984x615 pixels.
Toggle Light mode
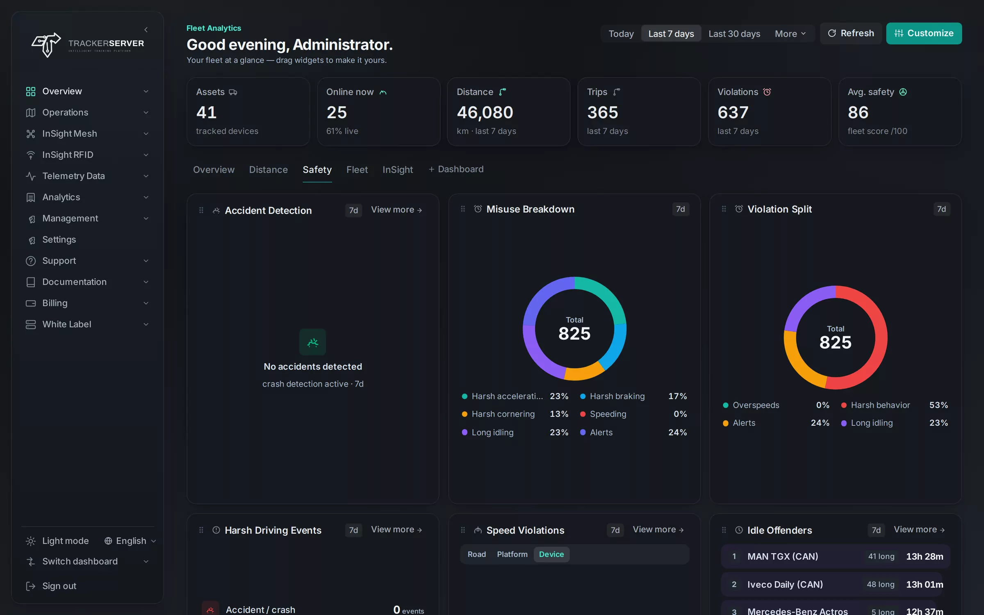tap(57, 541)
